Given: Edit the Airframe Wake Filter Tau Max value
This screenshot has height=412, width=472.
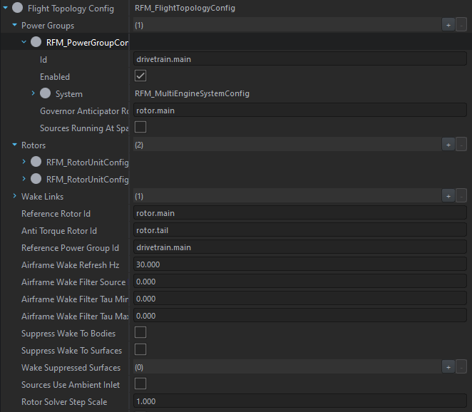Looking at the screenshot, I should (x=300, y=316).
